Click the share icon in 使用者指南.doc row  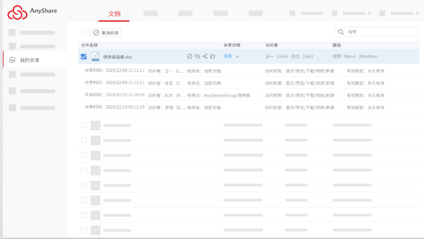pos(205,56)
